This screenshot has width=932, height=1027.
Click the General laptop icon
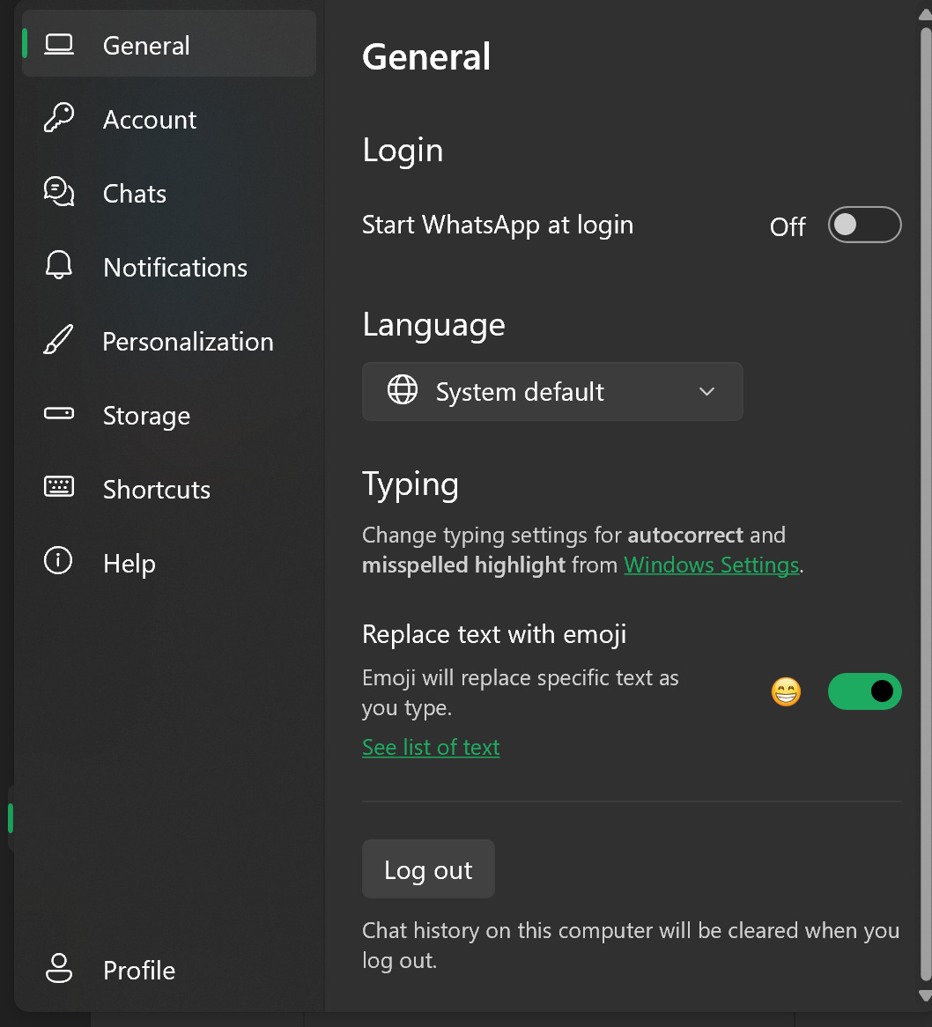tap(59, 45)
